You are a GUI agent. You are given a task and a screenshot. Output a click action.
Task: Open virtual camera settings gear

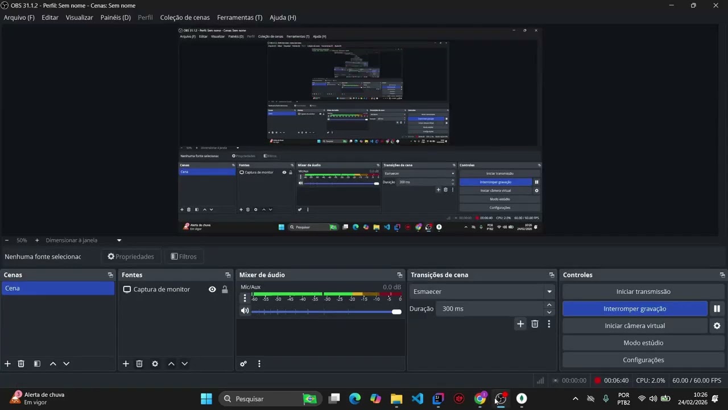(x=717, y=326)
